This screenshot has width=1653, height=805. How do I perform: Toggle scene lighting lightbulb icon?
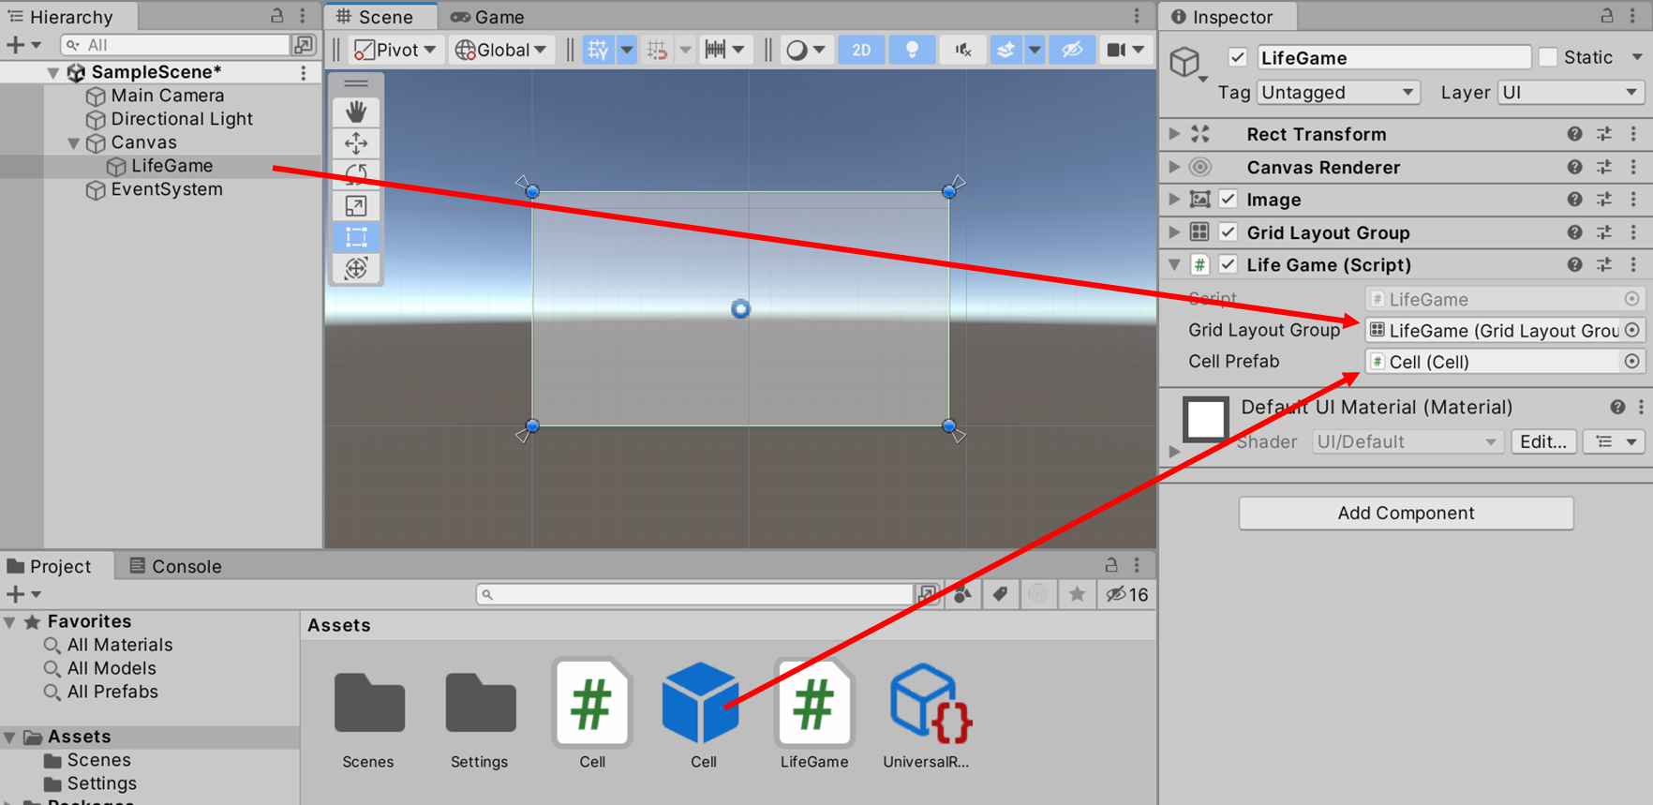912,50
